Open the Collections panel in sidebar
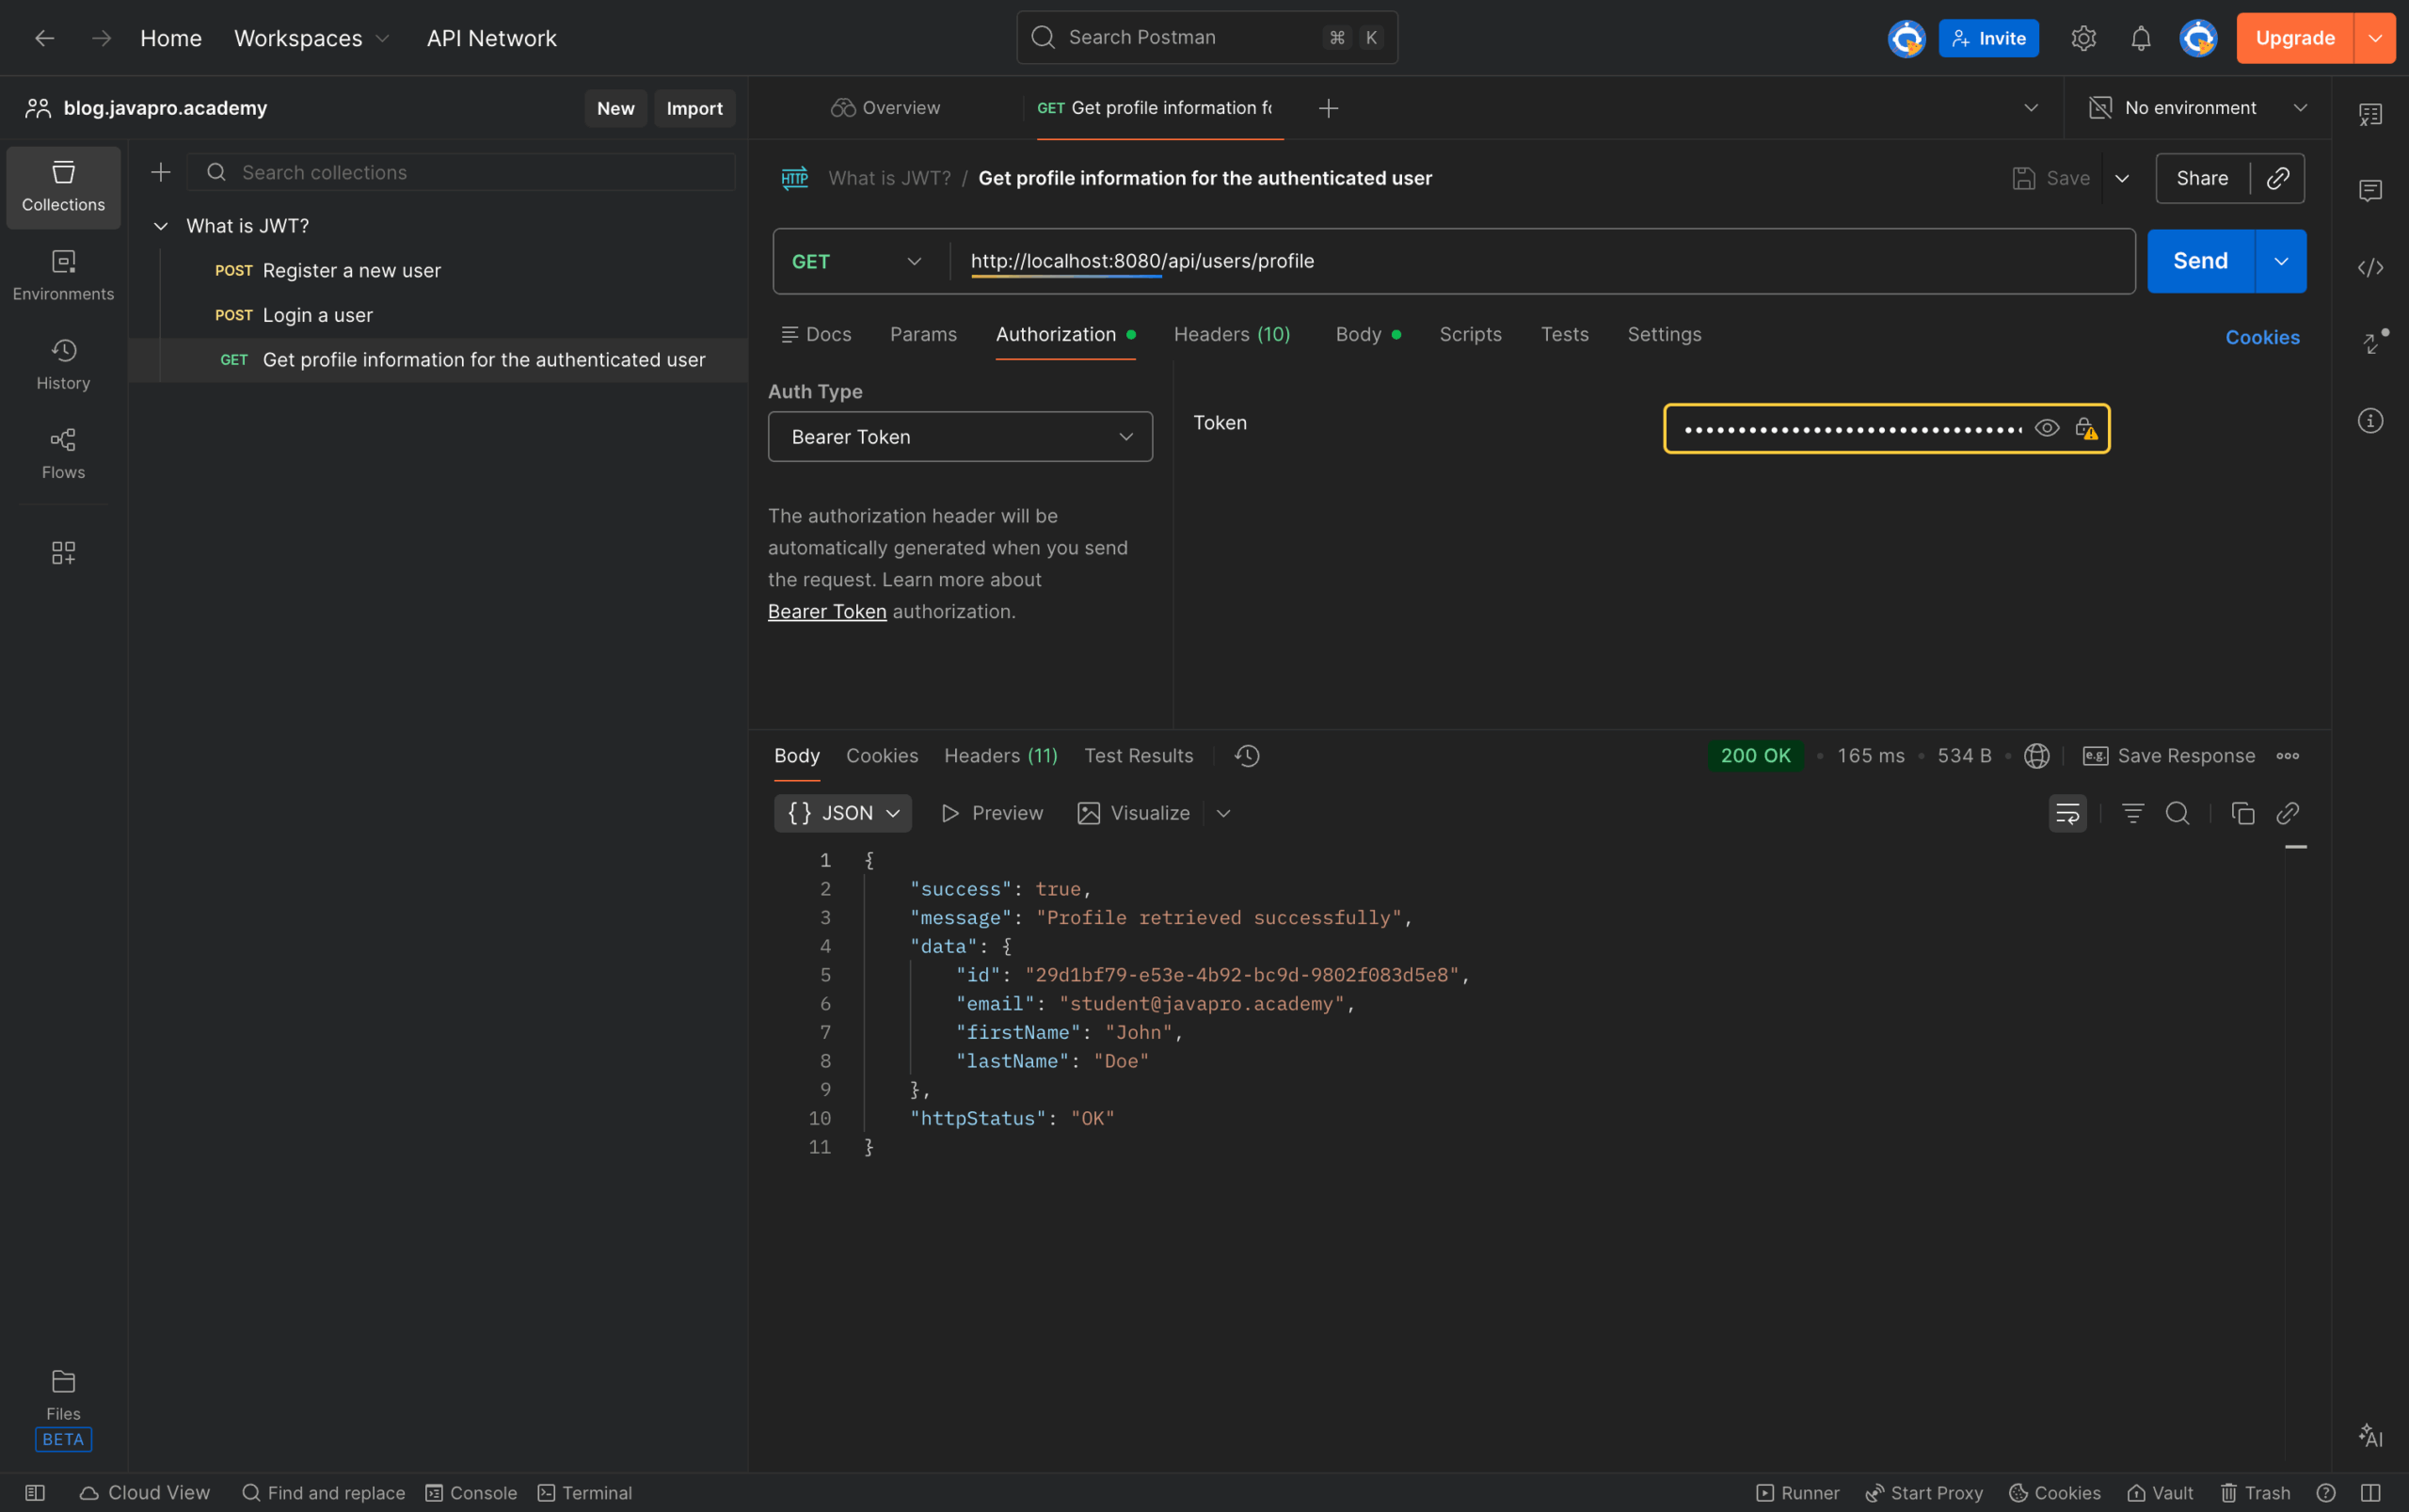 tap(63, 186)
